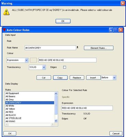Select All Beams in Rules list

click(30, 97)
